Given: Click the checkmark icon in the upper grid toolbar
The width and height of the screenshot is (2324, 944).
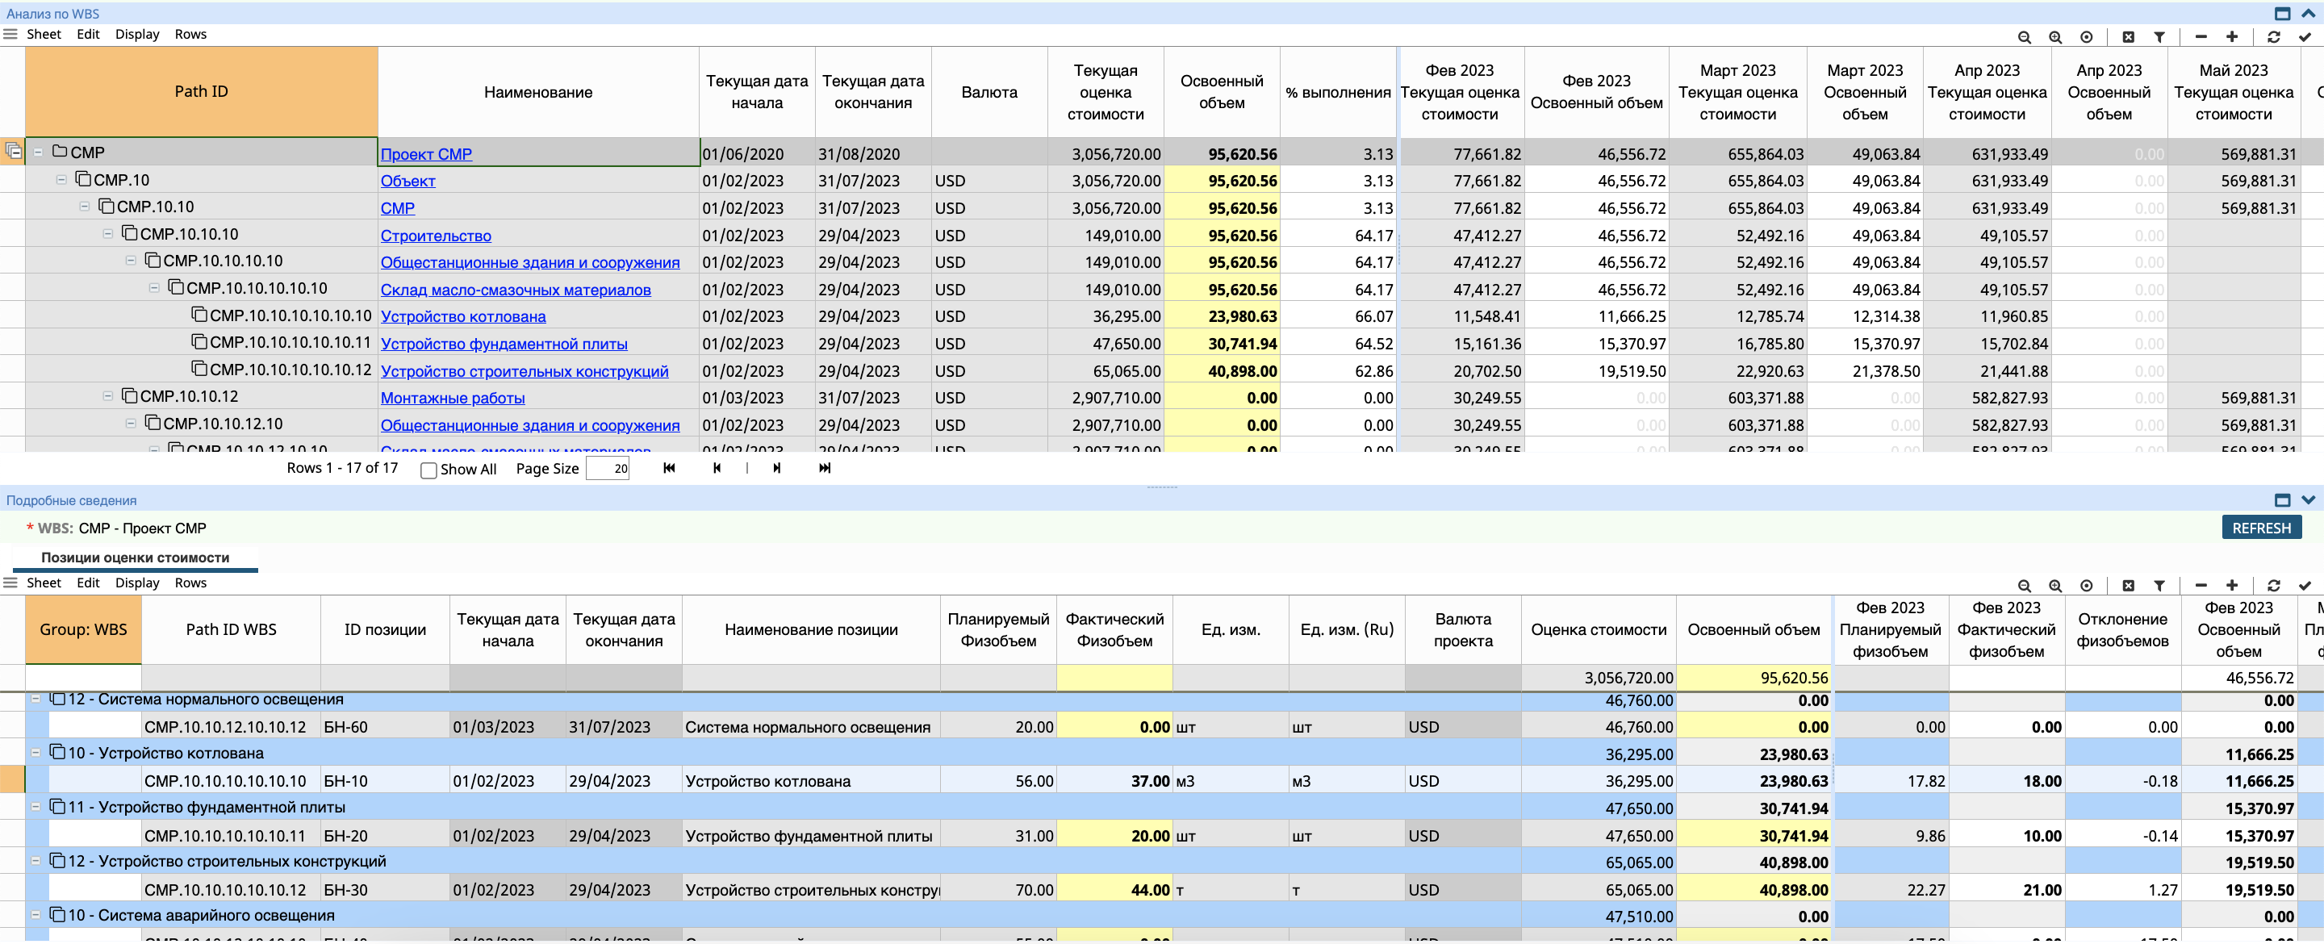Looking at the screenshot, I should click(2305, 37).
